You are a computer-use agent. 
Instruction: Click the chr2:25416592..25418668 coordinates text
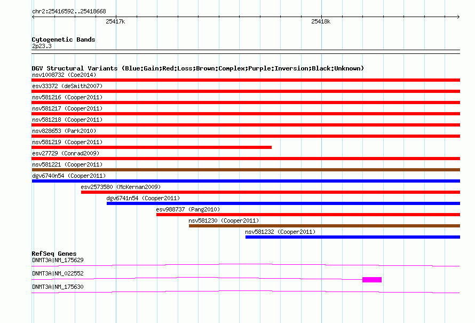[x=69, y=12]
